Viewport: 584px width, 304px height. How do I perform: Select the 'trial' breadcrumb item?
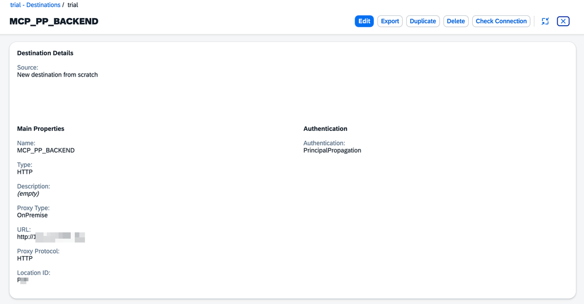[x=73, y=5]
